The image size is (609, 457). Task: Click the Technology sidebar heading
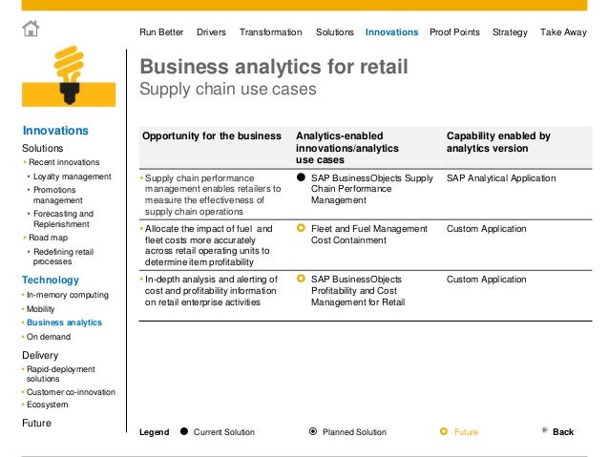point(51,280)
